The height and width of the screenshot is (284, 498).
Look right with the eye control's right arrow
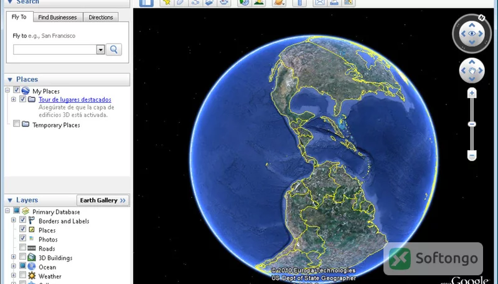[x=481, y=34]
